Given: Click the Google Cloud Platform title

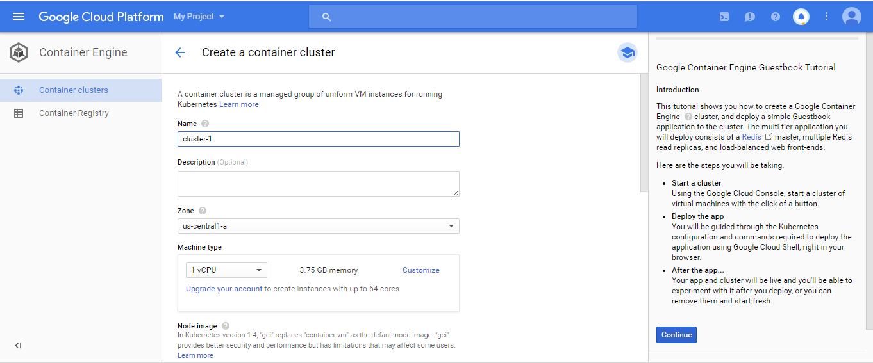Looking at the screenshot, I should pyautogui.click(x=101, y=17).
